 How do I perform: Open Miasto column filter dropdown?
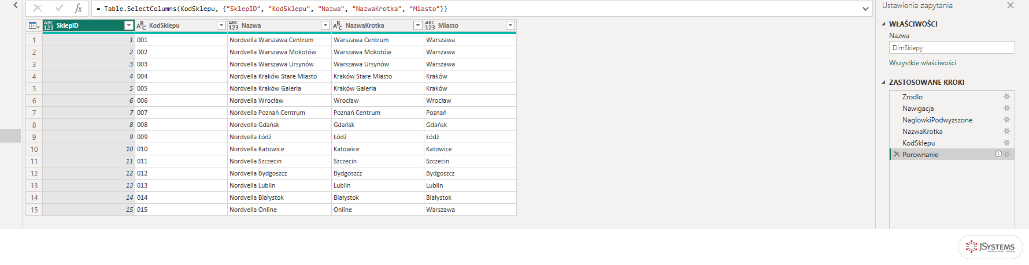click(510, 25)
